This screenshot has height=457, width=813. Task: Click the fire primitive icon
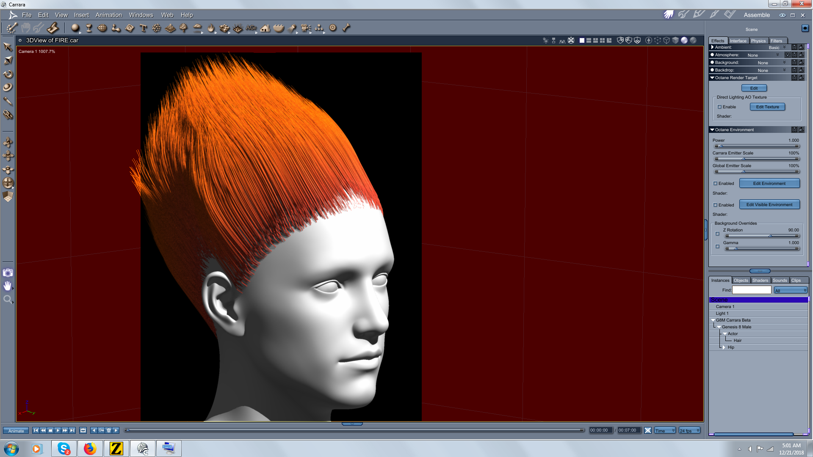click(x=210, y=28)
